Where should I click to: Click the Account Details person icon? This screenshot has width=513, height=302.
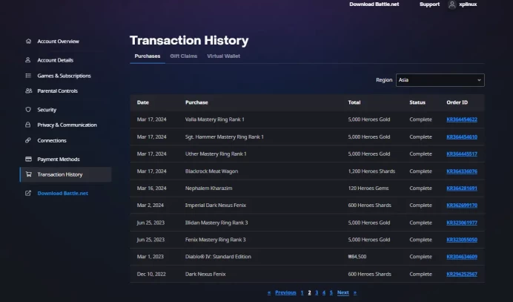click(28, 60)
